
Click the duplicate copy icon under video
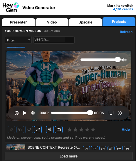[x=20, y=130]
